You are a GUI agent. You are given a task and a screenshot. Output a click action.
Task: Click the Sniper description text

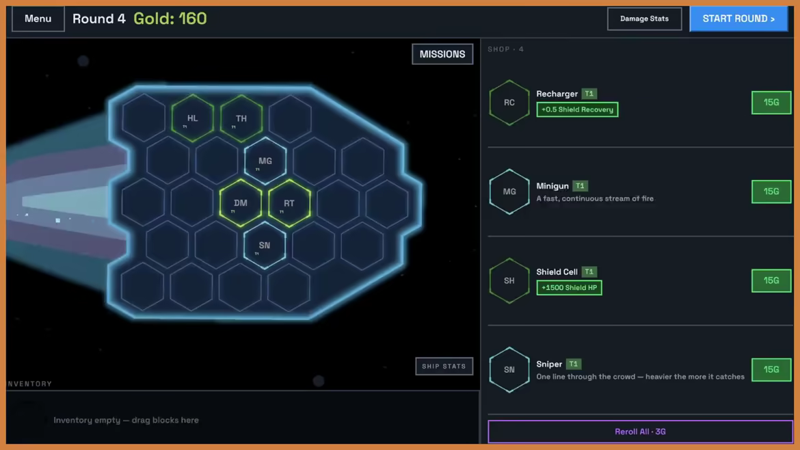tap(640, 377)
